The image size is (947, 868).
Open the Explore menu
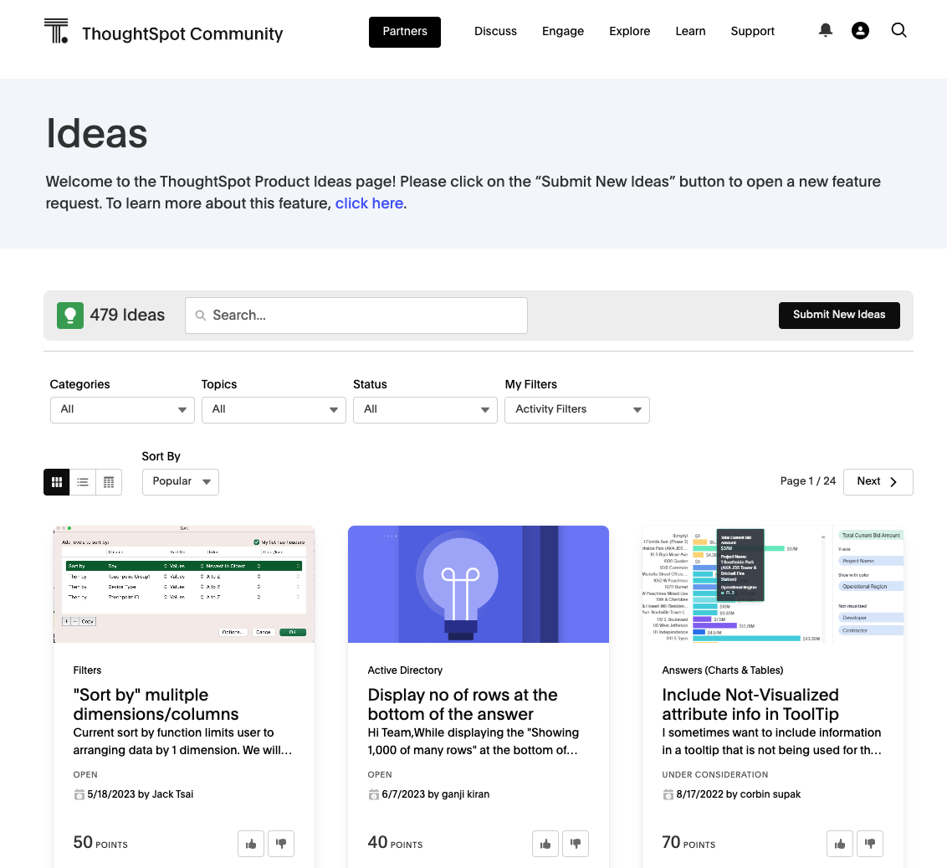[629, 32]
